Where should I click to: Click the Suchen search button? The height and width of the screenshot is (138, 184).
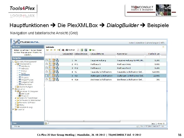(70, 50)
